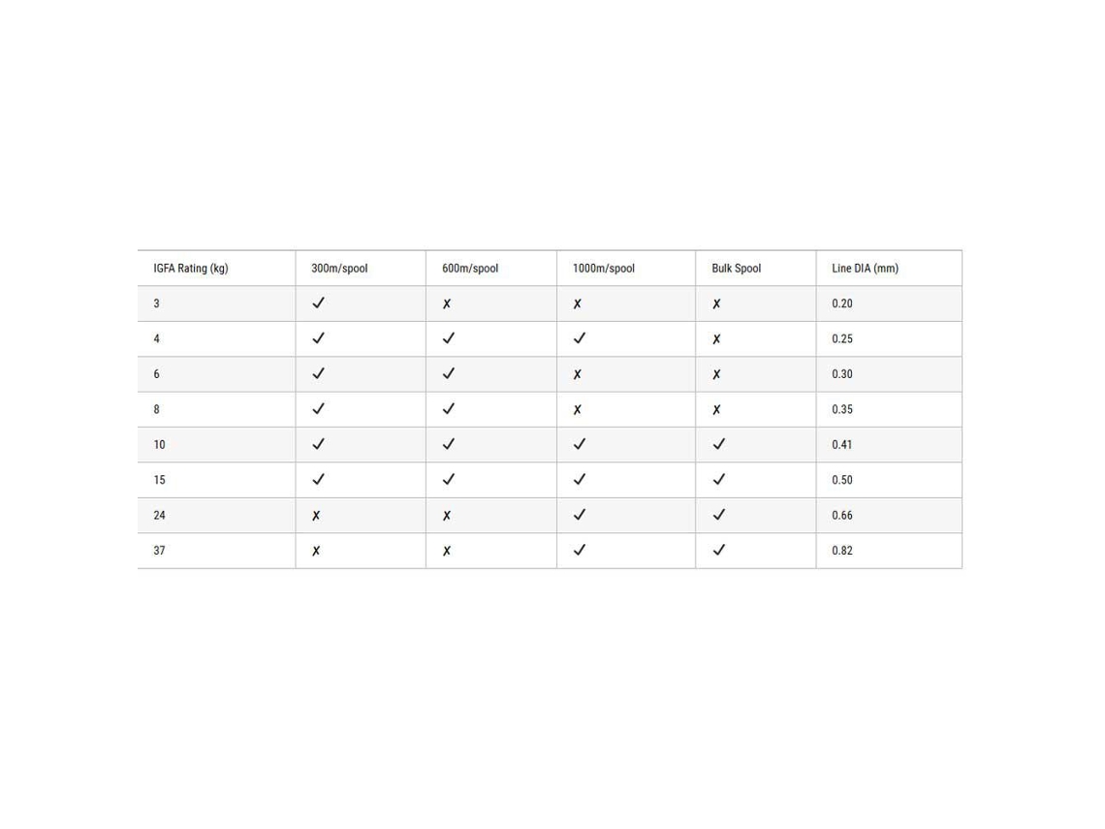This screenshot has height=829, width=1105.
Task: Click the checkmark for 24 kg Bulk Spool
Action: tap(719, 515)
